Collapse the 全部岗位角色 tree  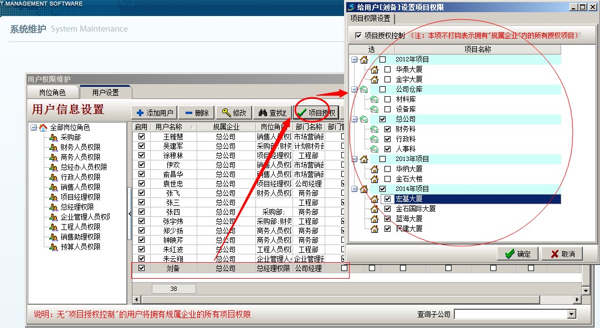[x=34, y=128]
